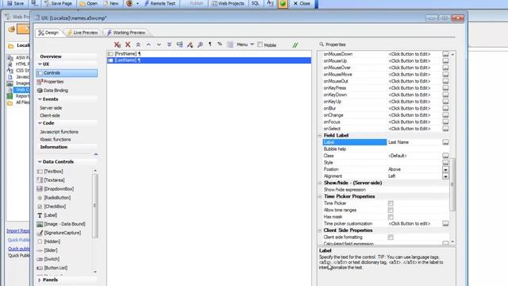Click the move to top double-chevron icon
This screenshot has height=286, width=508.
pos(138,44)
